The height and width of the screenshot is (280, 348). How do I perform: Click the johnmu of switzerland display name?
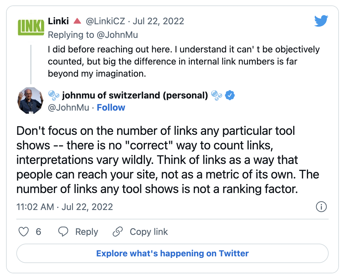pos(135,95)
